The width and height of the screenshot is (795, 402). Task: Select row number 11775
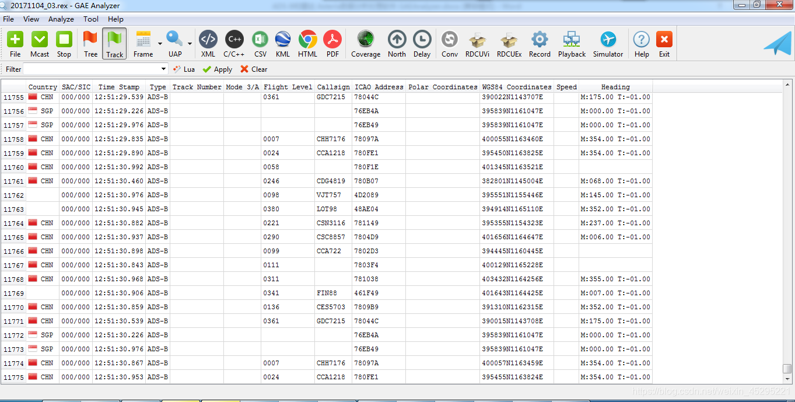click(x=13, y=377)
